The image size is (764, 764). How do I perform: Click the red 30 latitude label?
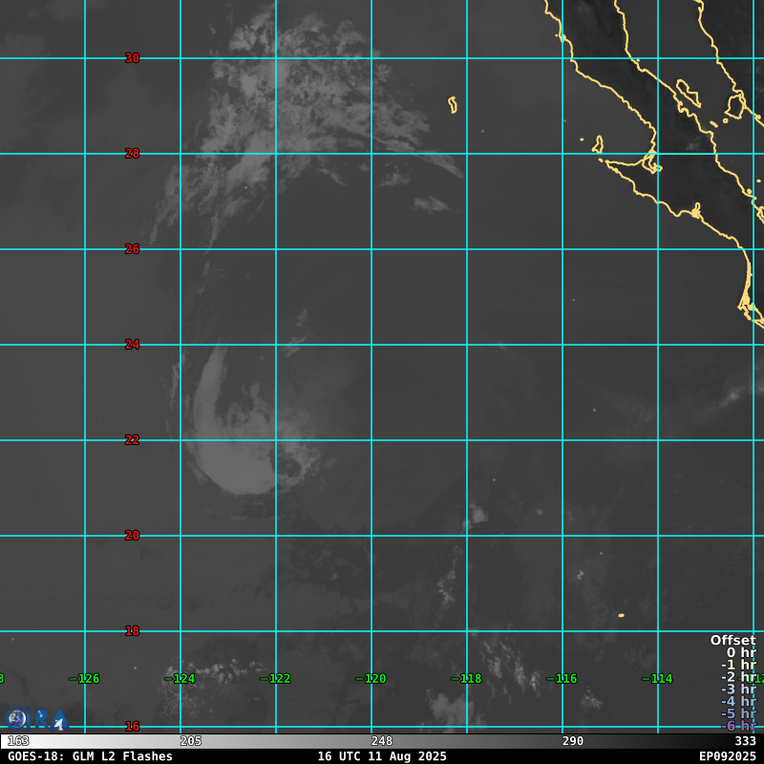[132, 58]
